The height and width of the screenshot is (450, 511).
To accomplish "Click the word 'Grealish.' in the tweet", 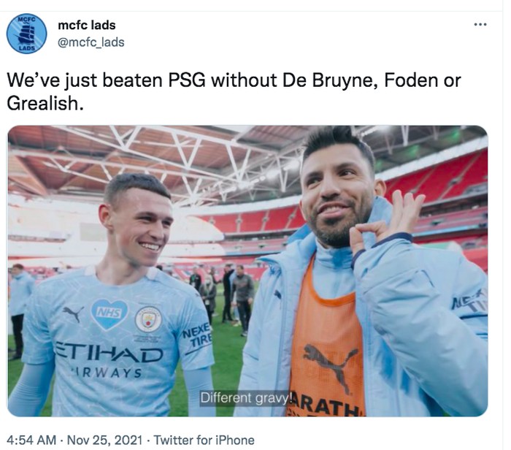I will [x=45, y=104].
